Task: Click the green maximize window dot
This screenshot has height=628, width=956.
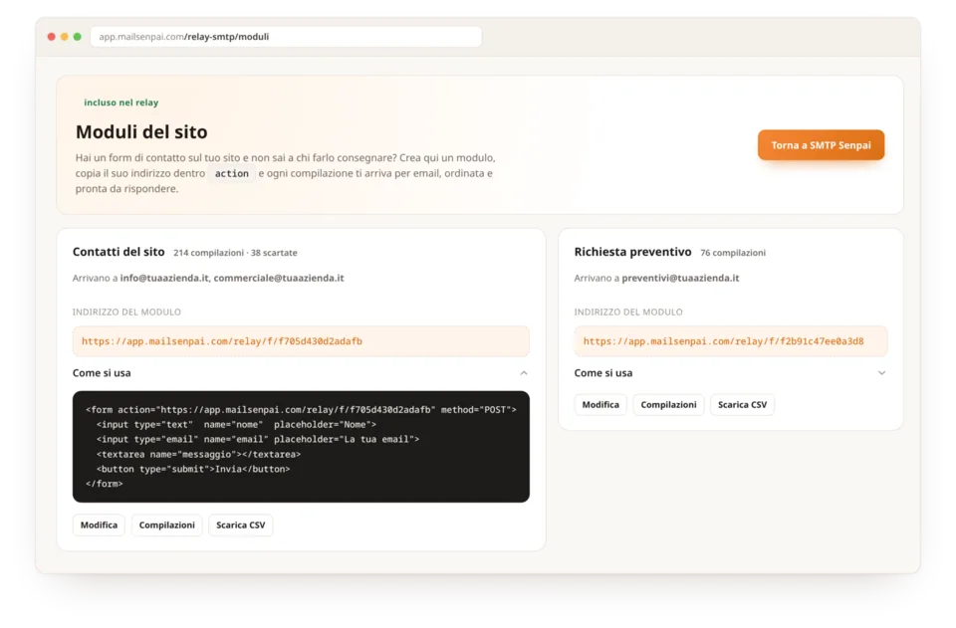Action: (x=78, y=37)
